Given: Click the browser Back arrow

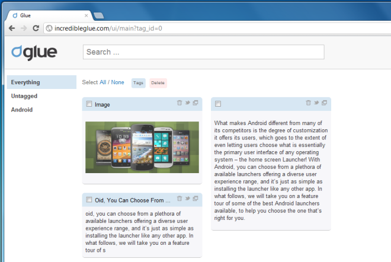Looking at the screenshot, I should pos(12,28).
